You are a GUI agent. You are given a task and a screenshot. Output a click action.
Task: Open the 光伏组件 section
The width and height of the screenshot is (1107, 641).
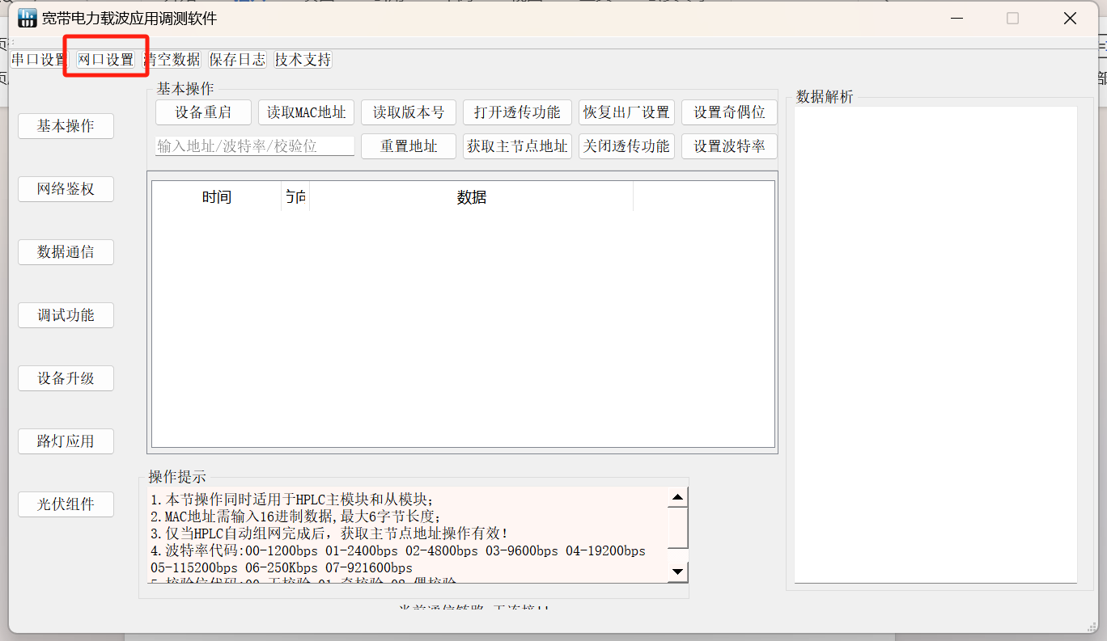[x=66, y=504]
